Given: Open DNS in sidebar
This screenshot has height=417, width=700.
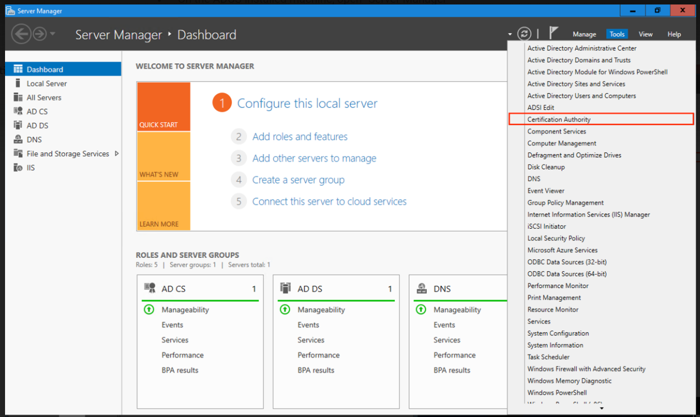Looking at the screenshot, I should (x=63, y=140).
